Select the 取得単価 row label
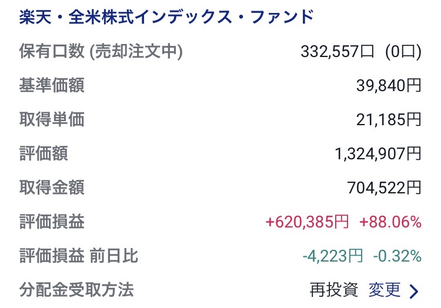This screenshot has width=441, height=308. pos(52,119)
